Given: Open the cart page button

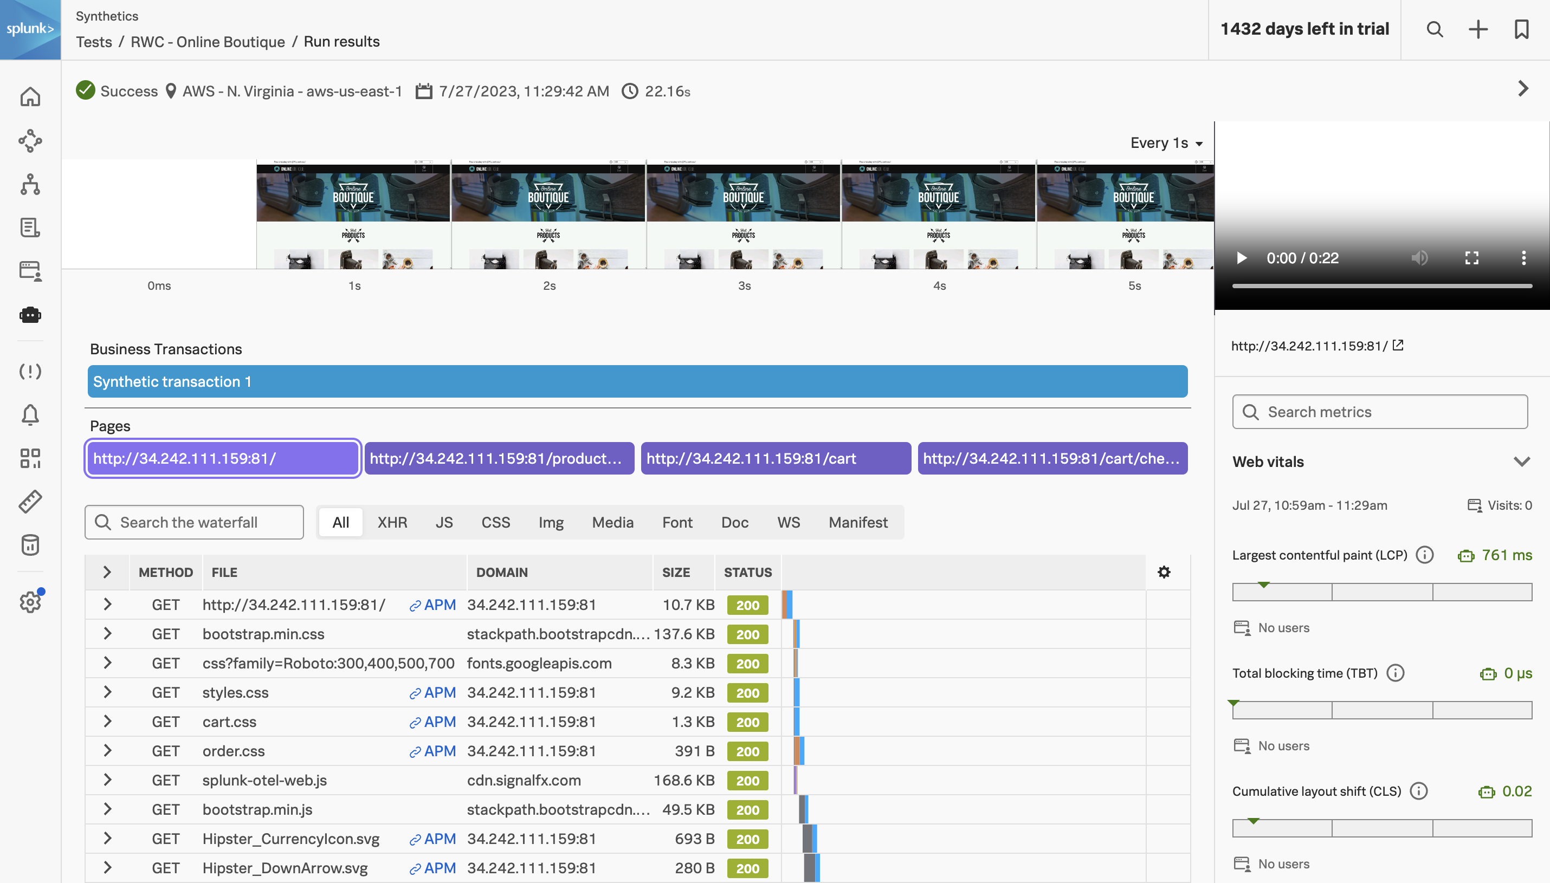Looking at the screenshot, I should [776, 458].
